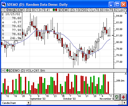Click the red plus button
This screenshot has width=128, height=106.
click(x=123, y=97)
